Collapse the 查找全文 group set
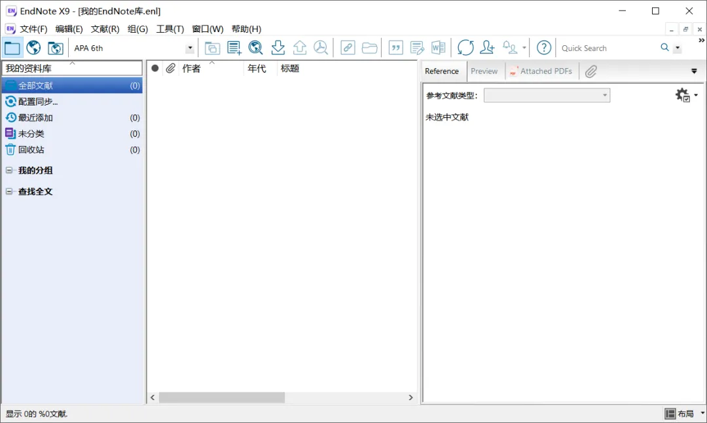Viewport: 707px width, 423px height. pyautogui.click(x=9, y=192)
